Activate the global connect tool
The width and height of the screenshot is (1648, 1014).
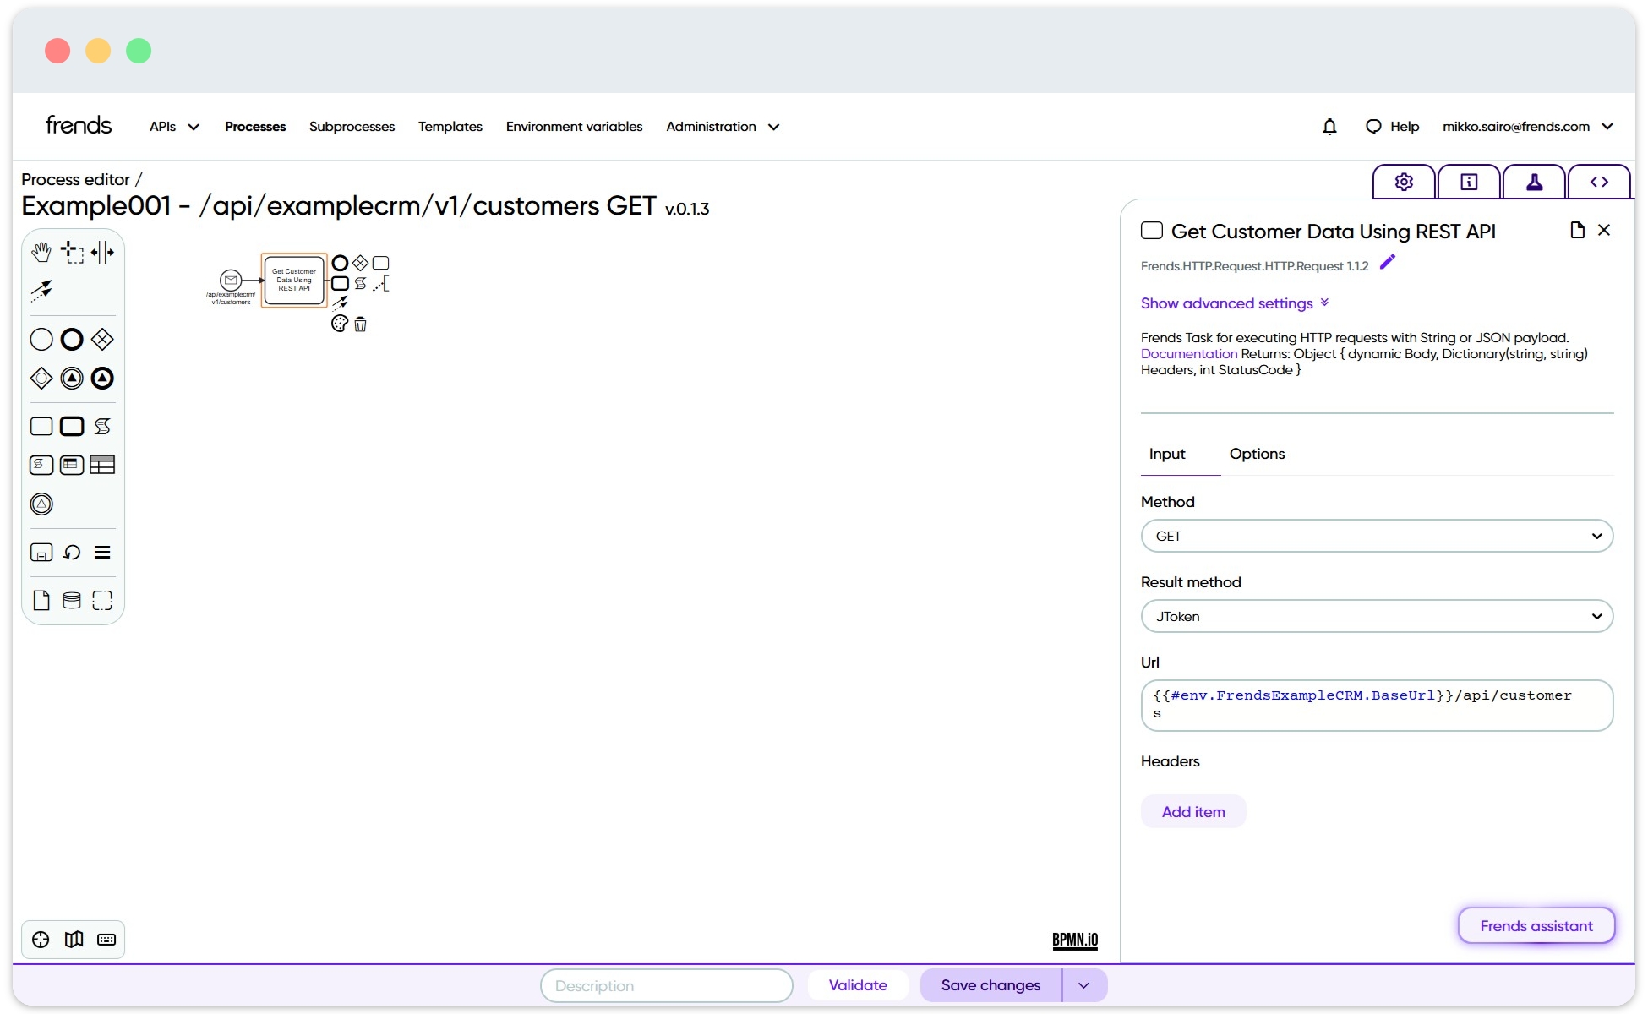tap(41, 291)
